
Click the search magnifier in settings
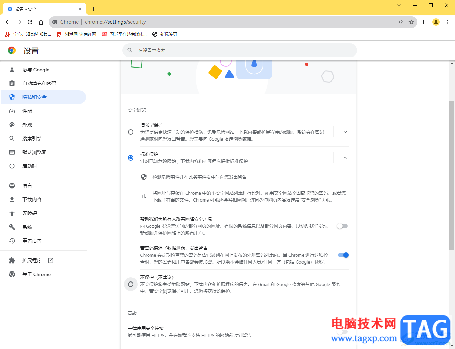click(130, 50)
